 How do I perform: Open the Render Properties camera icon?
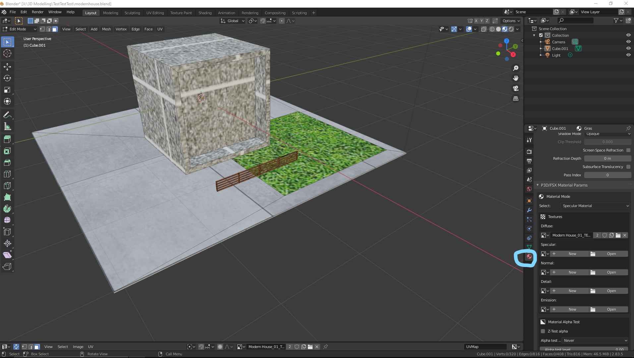coord(529,152)
